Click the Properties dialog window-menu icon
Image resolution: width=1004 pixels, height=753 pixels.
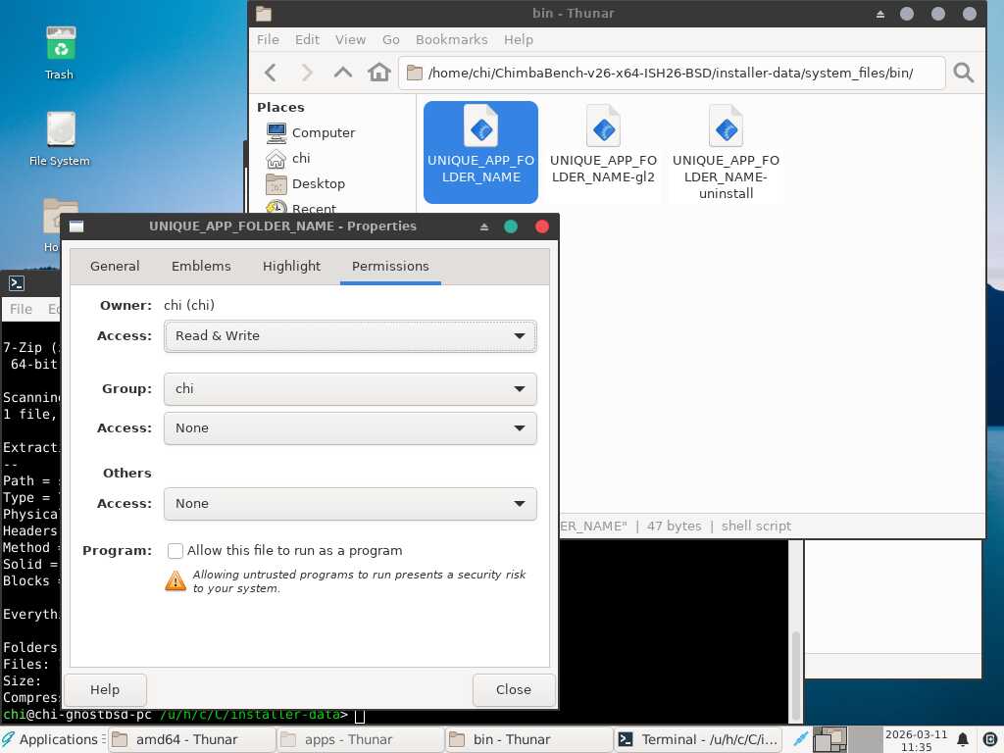pos(76,226)
